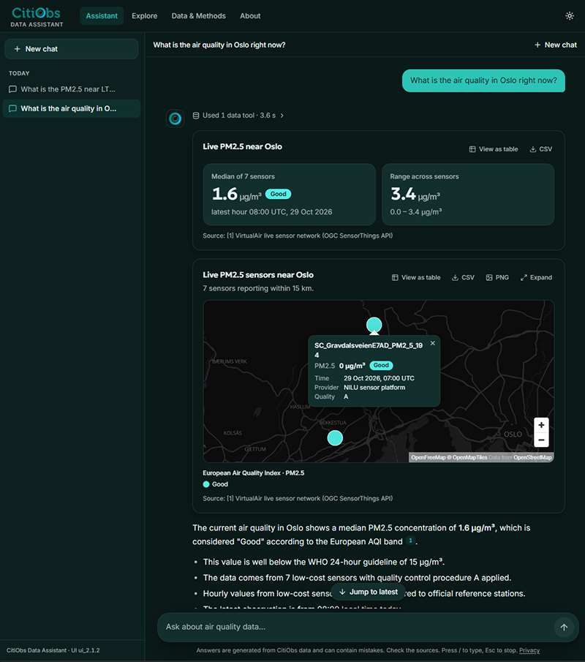Click the Good badge in median card
This screenshot has width=585, height=662.
coord(278,194)
